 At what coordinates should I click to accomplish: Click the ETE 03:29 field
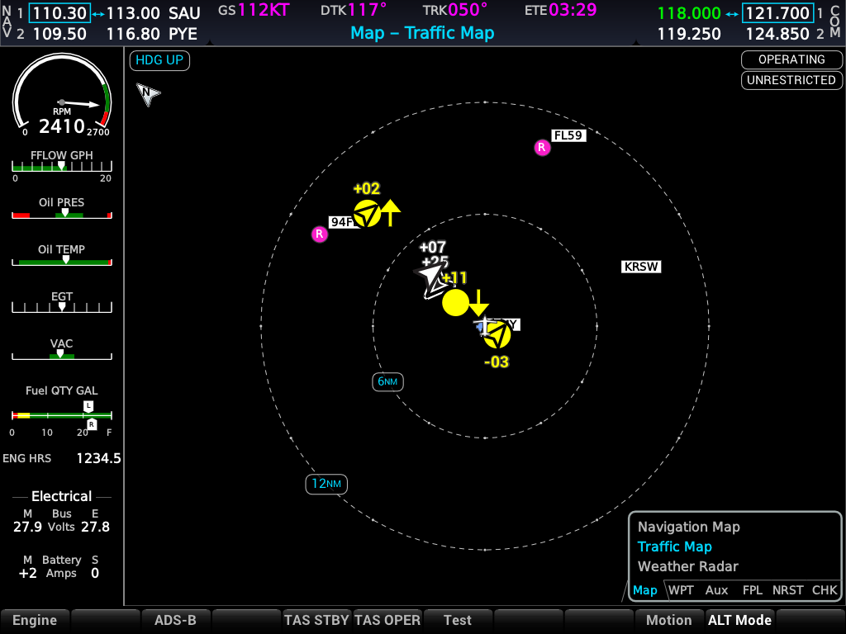tap(561, 10)
